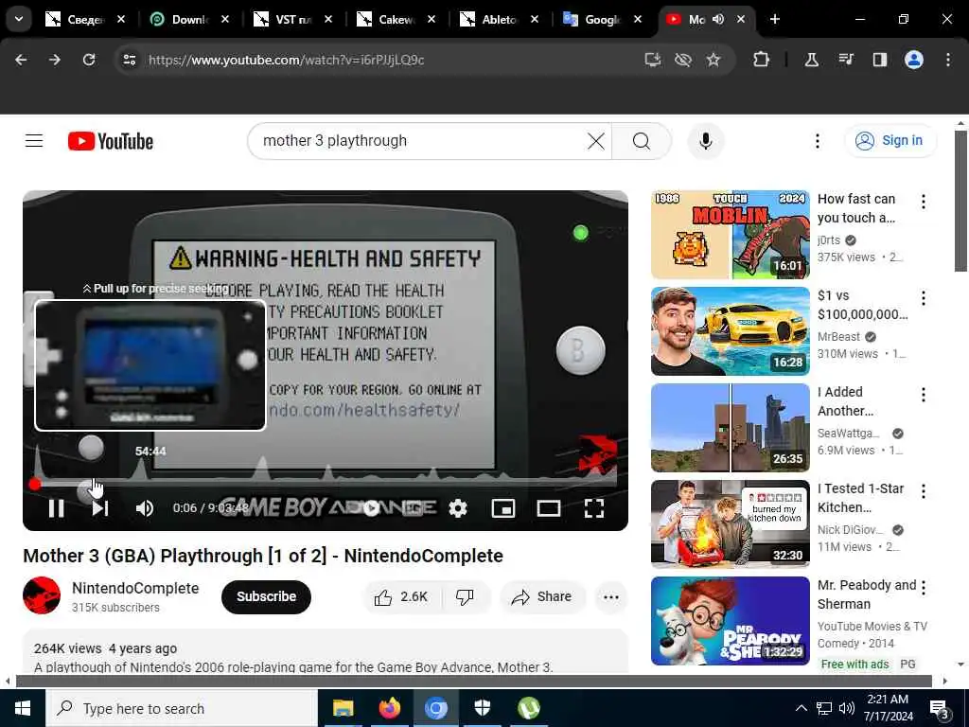969x727 pixels.
Task: Open options menu for 'I Added Another' video
Action: click(924, 395)
